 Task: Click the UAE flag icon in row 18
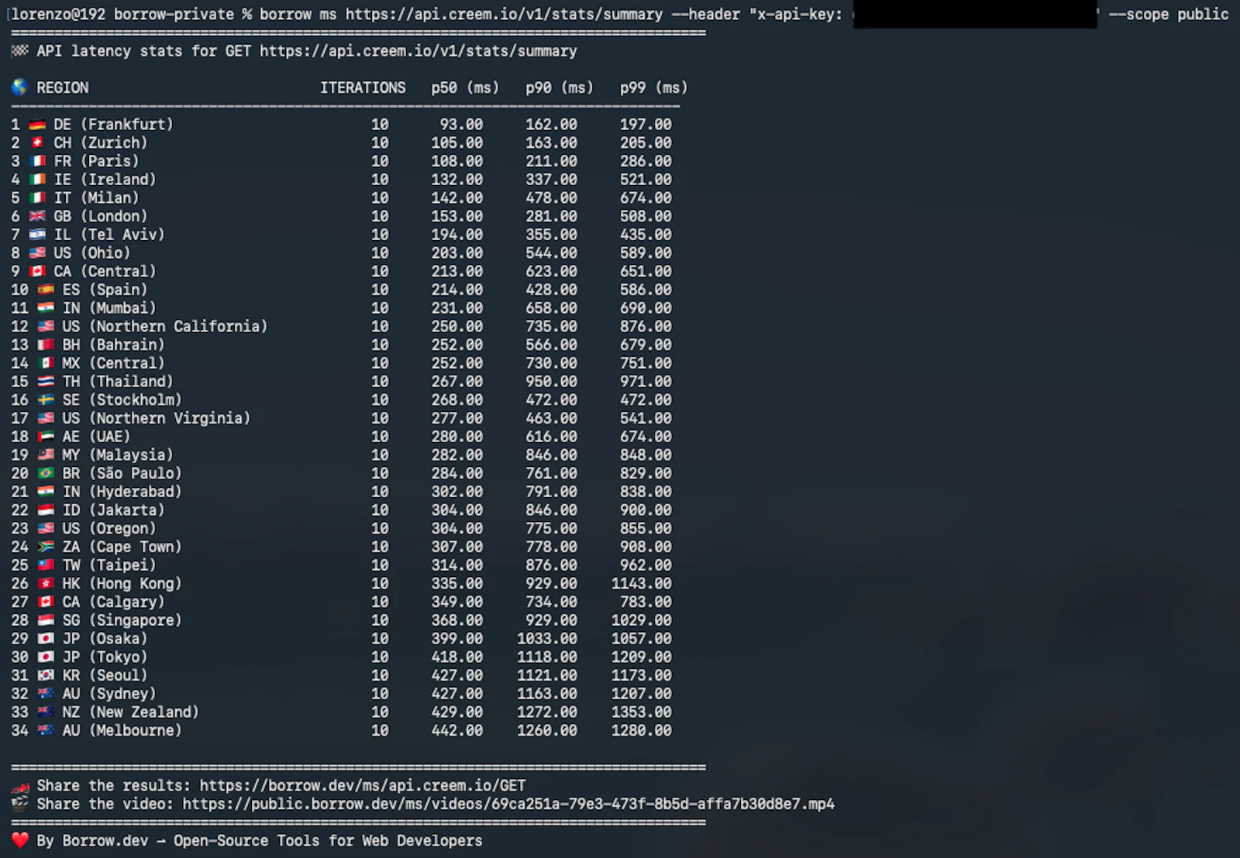point(46,437)
